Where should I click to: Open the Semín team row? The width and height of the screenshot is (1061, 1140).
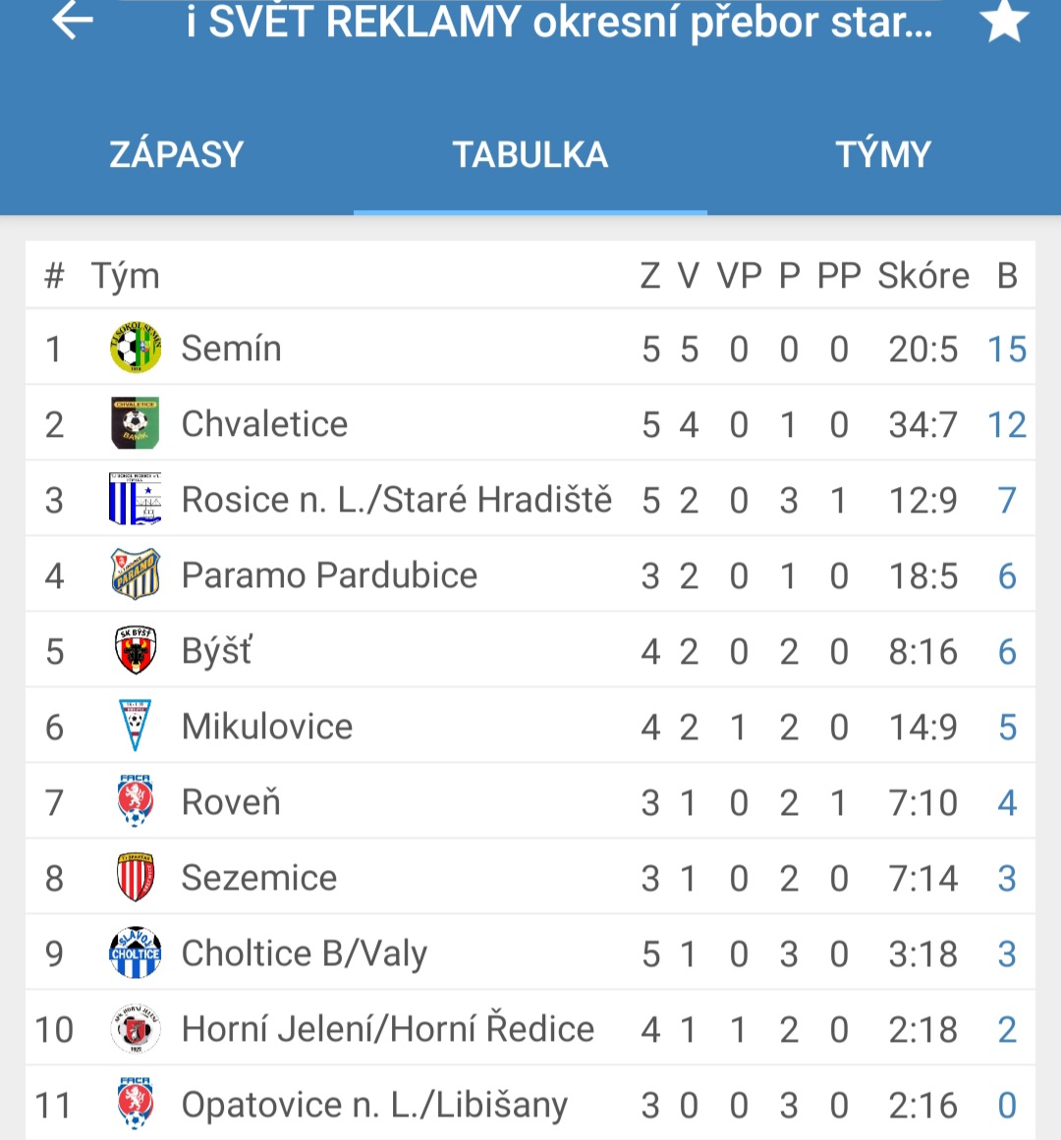pos(530,349)
